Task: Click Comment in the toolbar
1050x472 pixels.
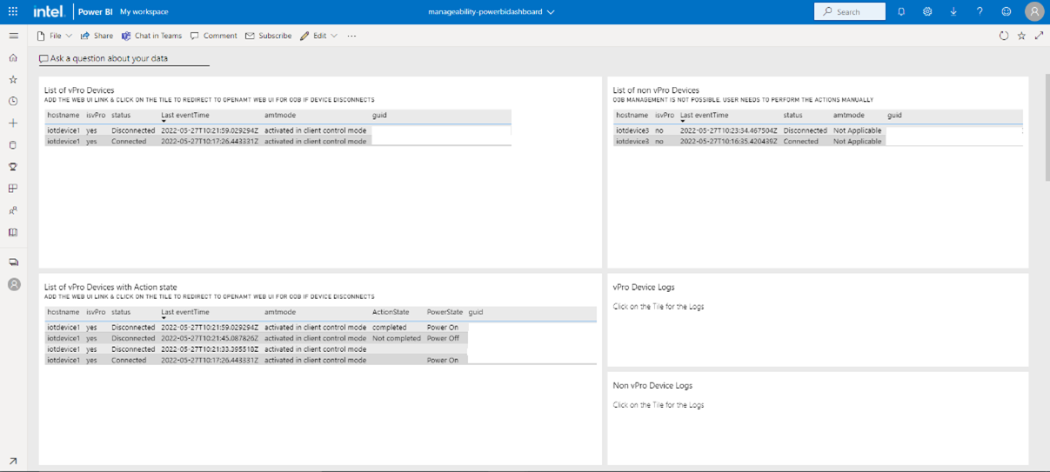Action: click(213, 36)
